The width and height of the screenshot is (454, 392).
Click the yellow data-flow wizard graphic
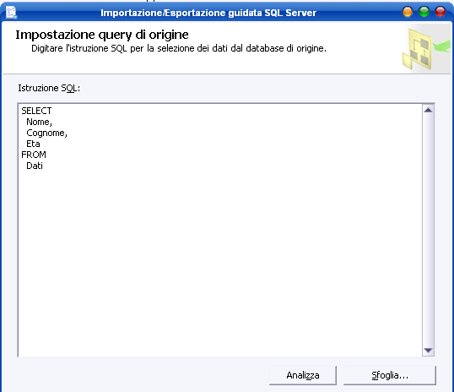426,49
